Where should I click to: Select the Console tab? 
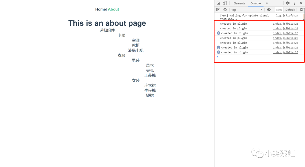[255, 3]
